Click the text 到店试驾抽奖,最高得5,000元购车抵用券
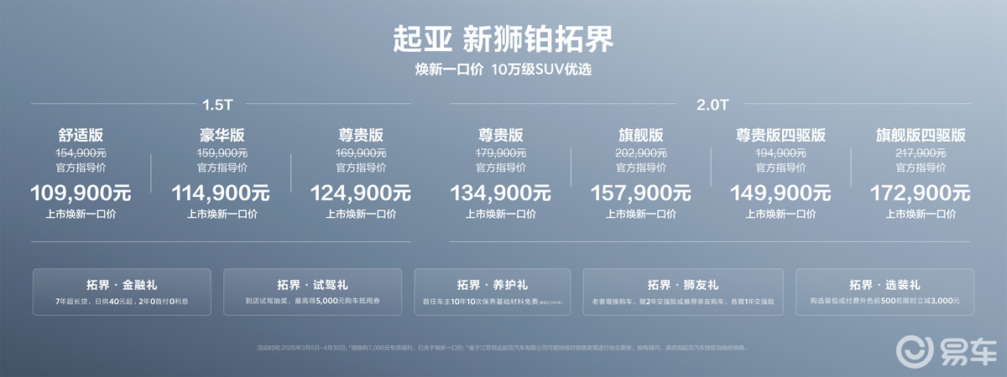 pos(312,300)
